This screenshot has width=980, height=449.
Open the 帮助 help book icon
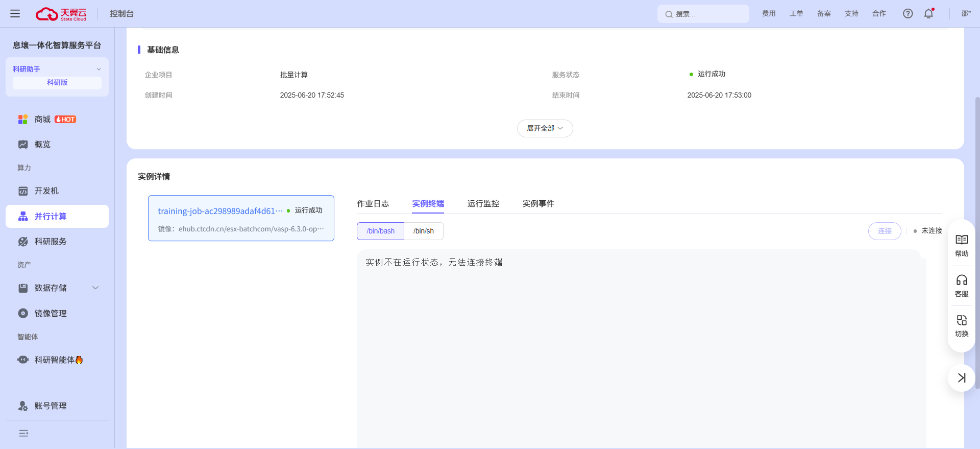(x=962, y=240)
